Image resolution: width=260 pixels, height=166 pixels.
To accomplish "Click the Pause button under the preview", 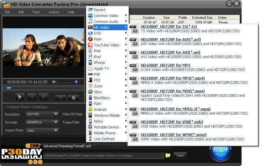I will pyautogui.click(x=32, y=96).
